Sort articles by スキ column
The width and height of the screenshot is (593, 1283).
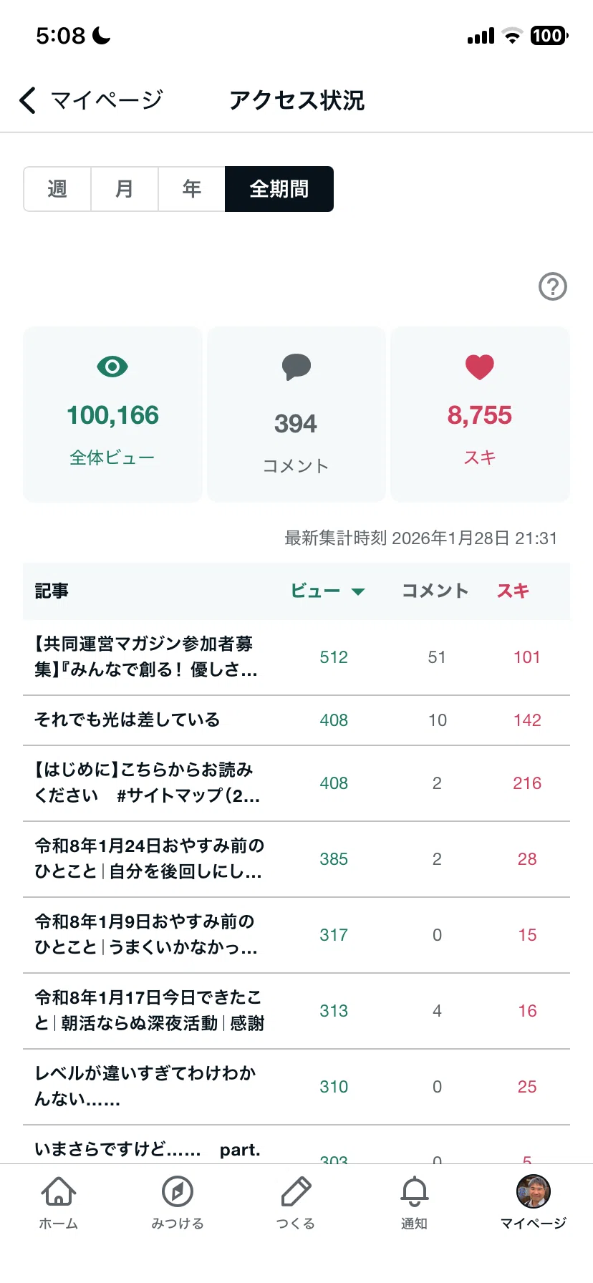(x=513, y=591)
